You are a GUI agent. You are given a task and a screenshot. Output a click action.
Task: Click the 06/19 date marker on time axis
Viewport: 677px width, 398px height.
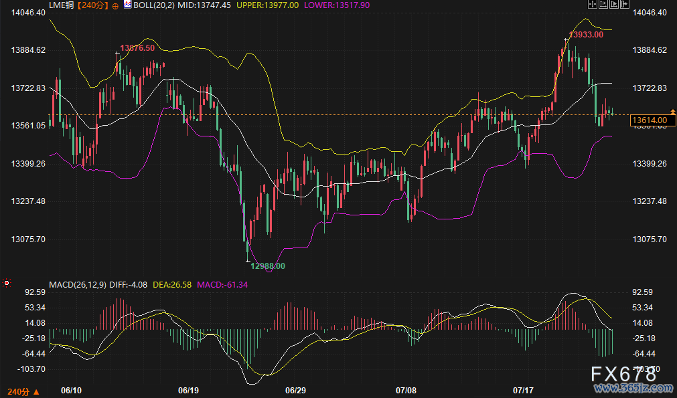tap(189, 390)
